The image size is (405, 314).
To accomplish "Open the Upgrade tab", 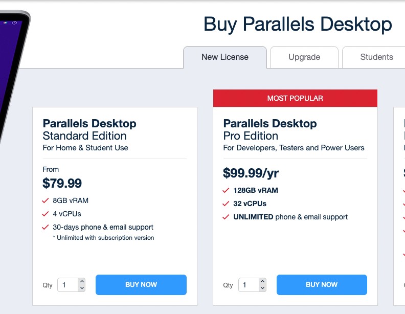I will tap(304, 57).
